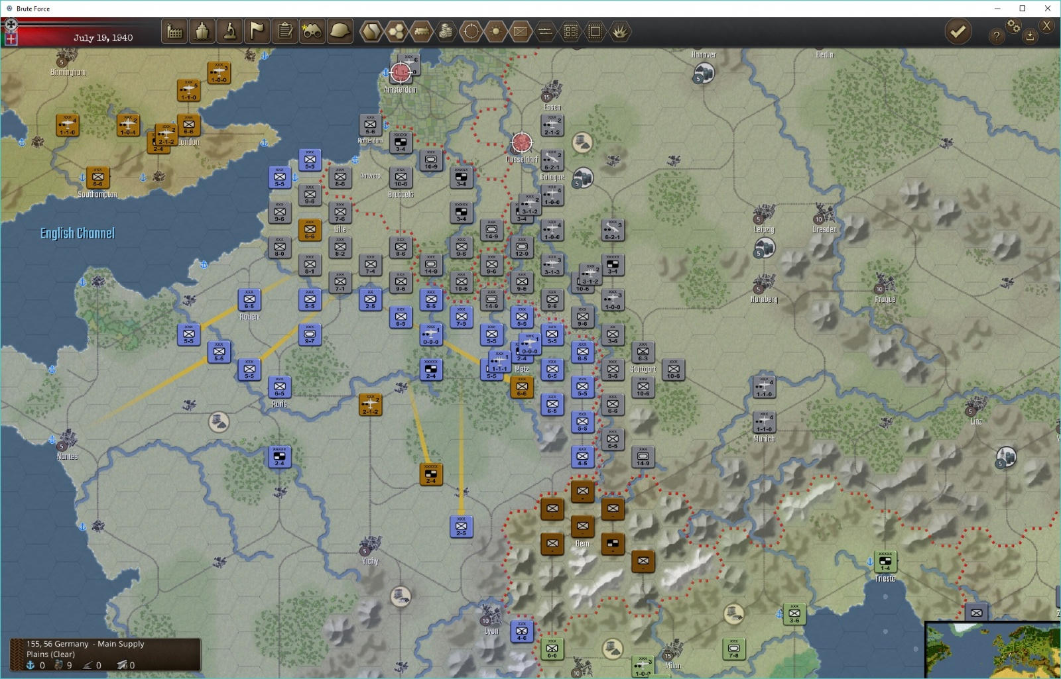Image resolution: width=1061 pixels, height=679 pixels.
Task: Open the clipboard reports panel
Action: point(285,31)
